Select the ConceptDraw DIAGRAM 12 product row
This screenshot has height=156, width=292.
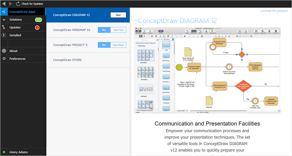click(x=88, y=15)
